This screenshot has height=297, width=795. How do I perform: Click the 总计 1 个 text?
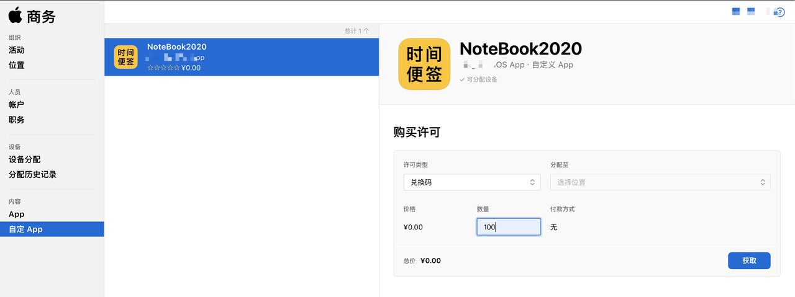click(x=357, y=30)
